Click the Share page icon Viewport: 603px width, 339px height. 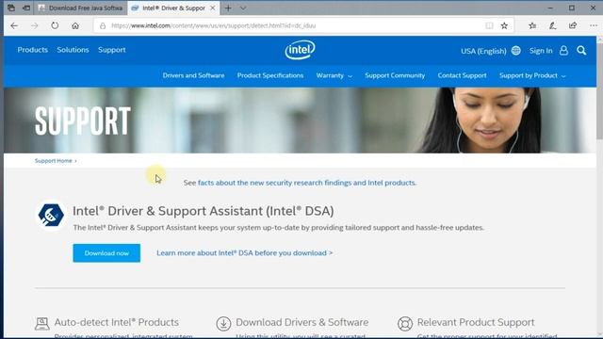pyautogui.click(x=573, y=25)
